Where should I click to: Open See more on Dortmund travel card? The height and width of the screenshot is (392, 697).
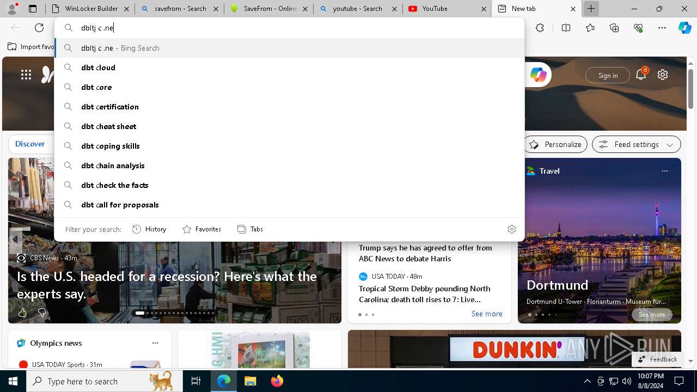[x=652, y=315]
